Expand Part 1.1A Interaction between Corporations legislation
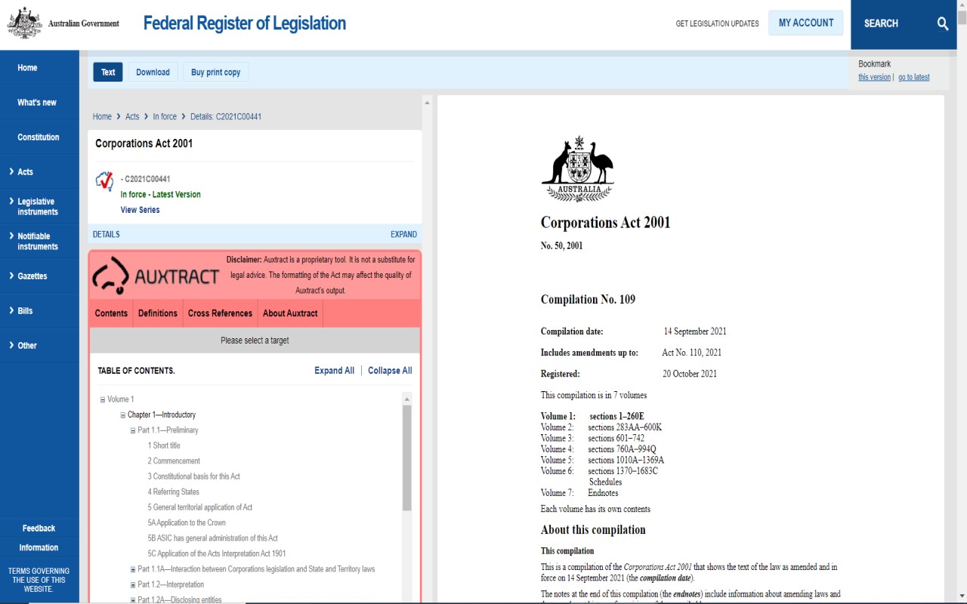Viewport: 967px width, 604px height. point(133,569)
